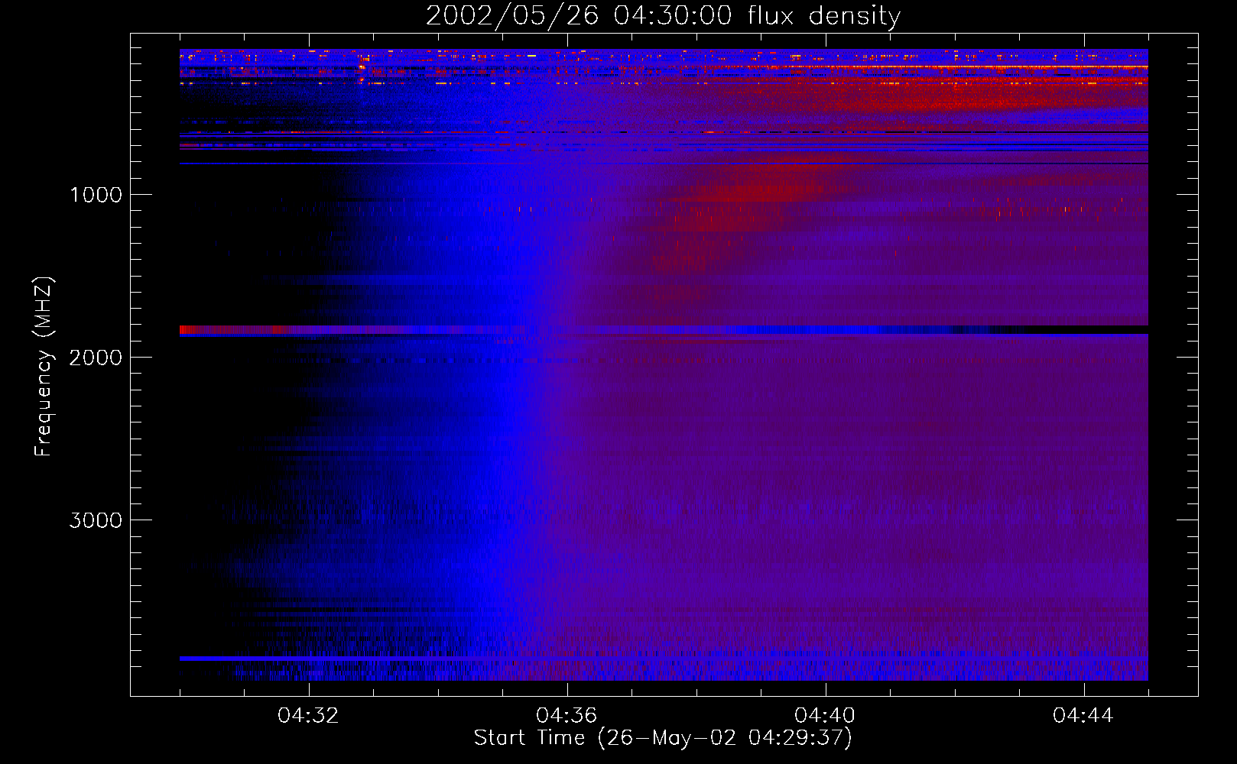Screen dimensions: 1237x764
Task: Click the 04:36 time tick label
Action: (567, 715)
